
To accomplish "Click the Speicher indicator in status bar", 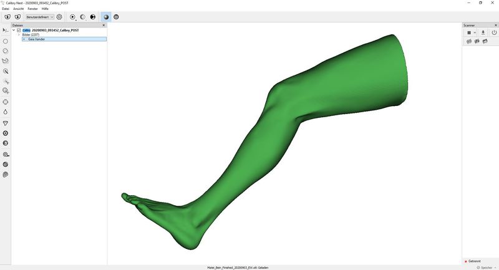I will pos(485,267).
